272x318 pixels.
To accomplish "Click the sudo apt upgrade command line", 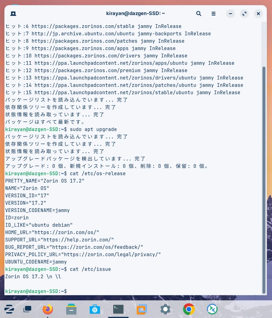I will point(61,129).
